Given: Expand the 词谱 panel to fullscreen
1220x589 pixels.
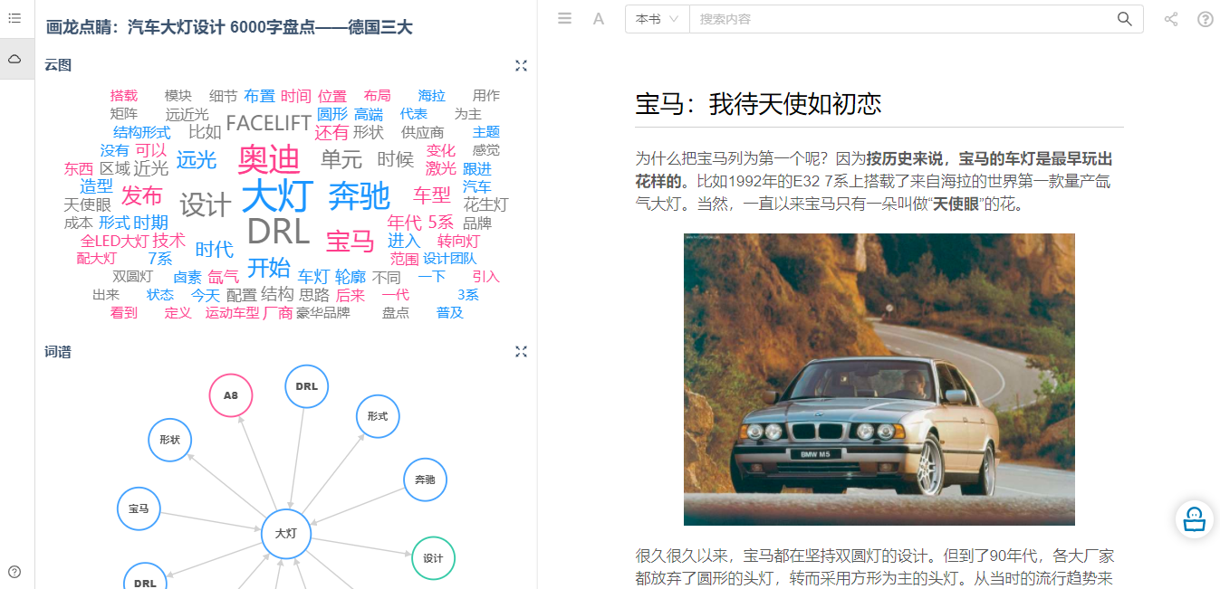Looking at the screenshot, I should [x=521, y=351].
